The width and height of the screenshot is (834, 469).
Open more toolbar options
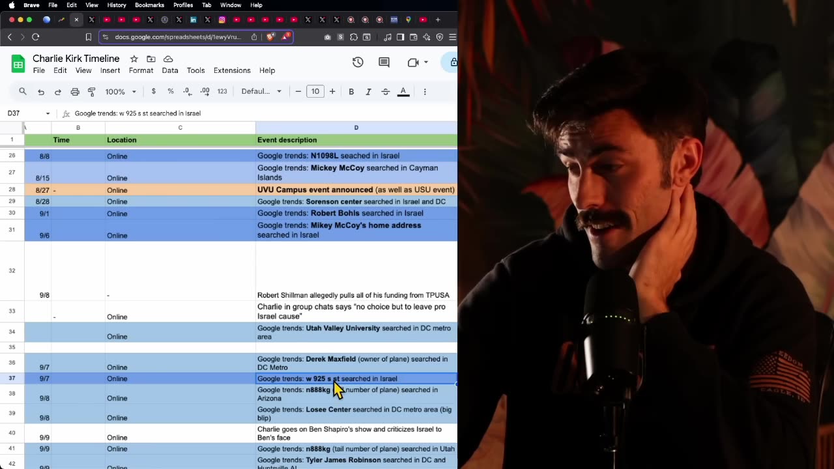coord(425,92)
